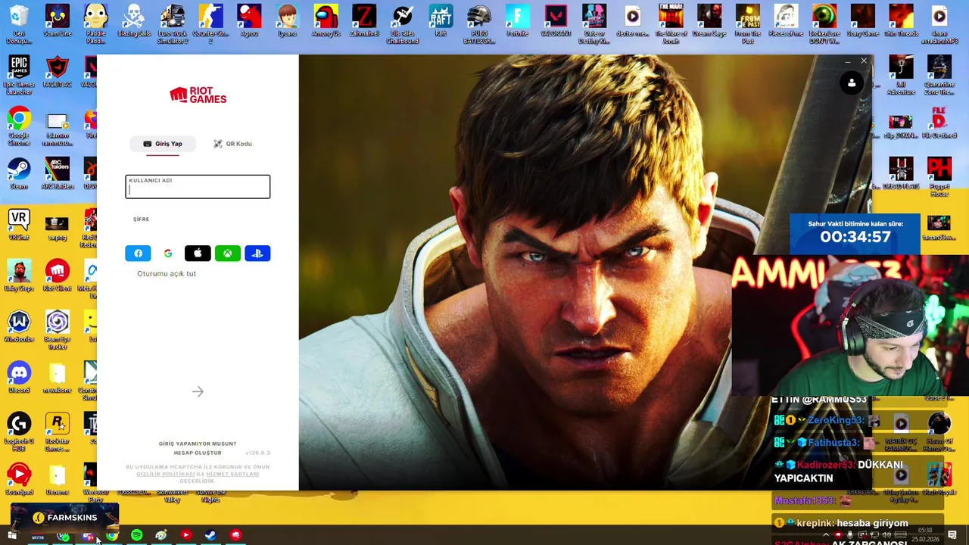
Task: Open the ARC Raiders desktop shortcut
Action: click(x=58, y=174)
